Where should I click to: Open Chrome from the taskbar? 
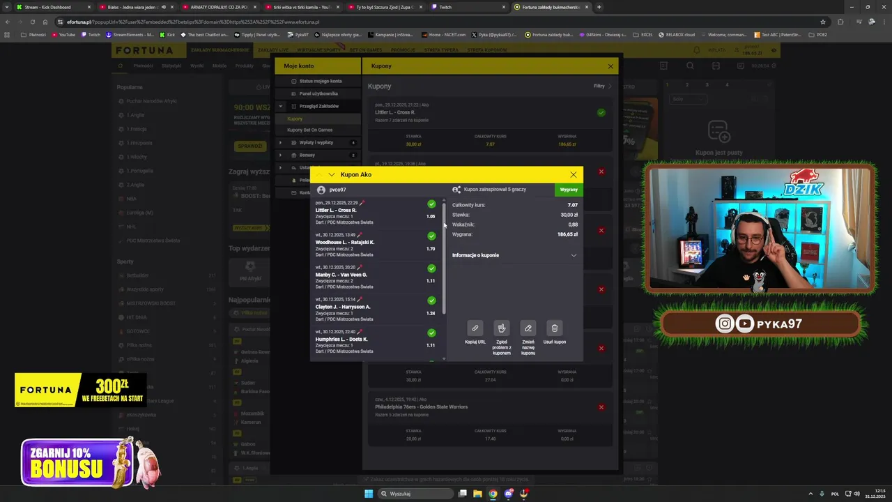click(x=493, y=494)
